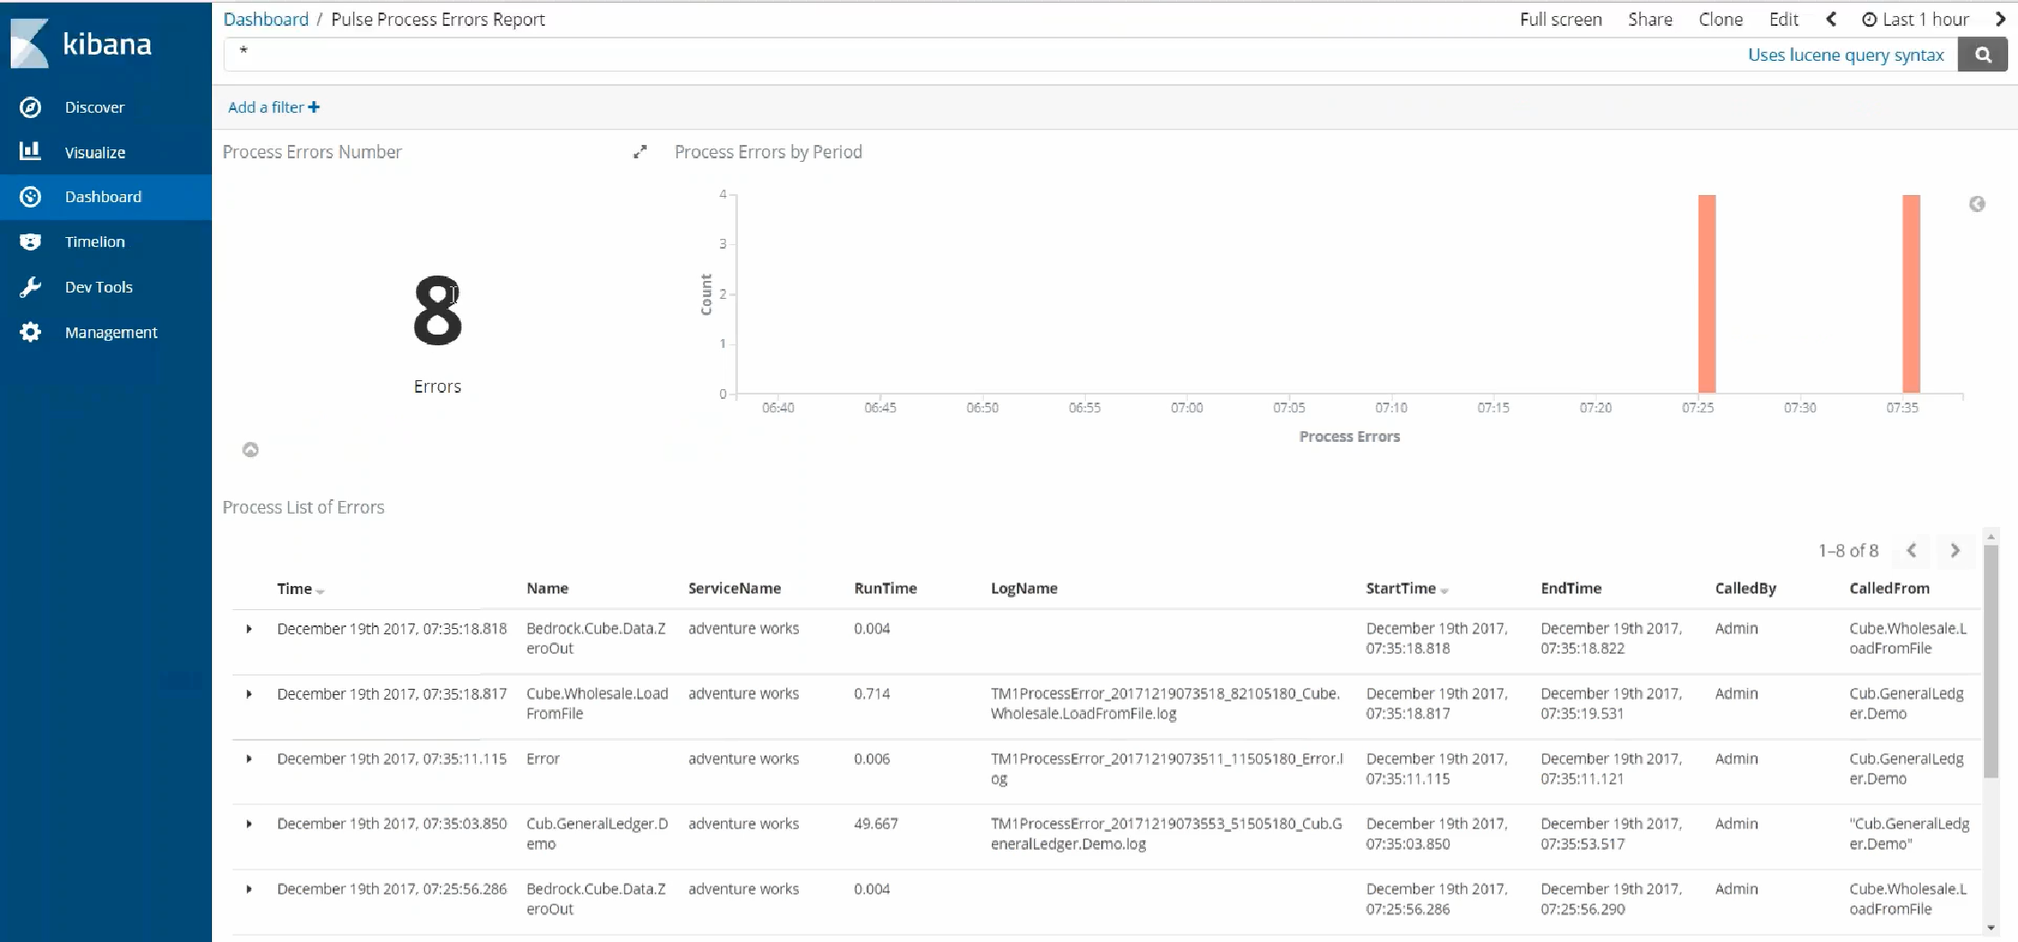Open Dev Tools wrench icon
The height and width of the screenshot is (942, 2018).
point(30,287)
